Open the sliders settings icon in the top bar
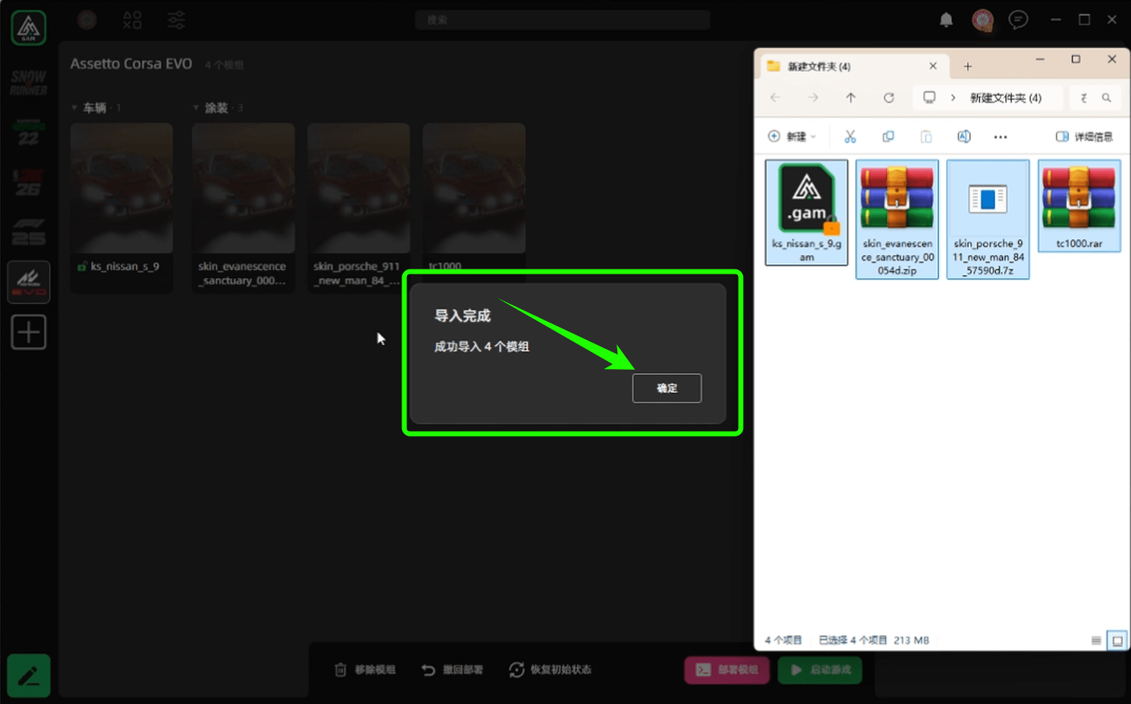The width and height of the screenshot is (1131, 704). (x=176, y=20)
